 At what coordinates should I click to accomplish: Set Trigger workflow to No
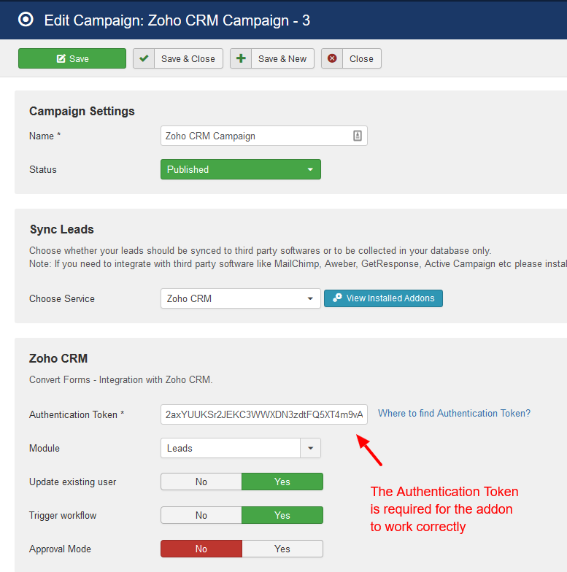click(x=201, y=515)
